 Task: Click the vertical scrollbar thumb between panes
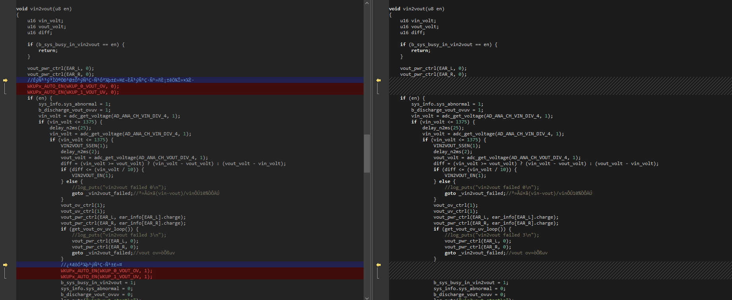367,154
